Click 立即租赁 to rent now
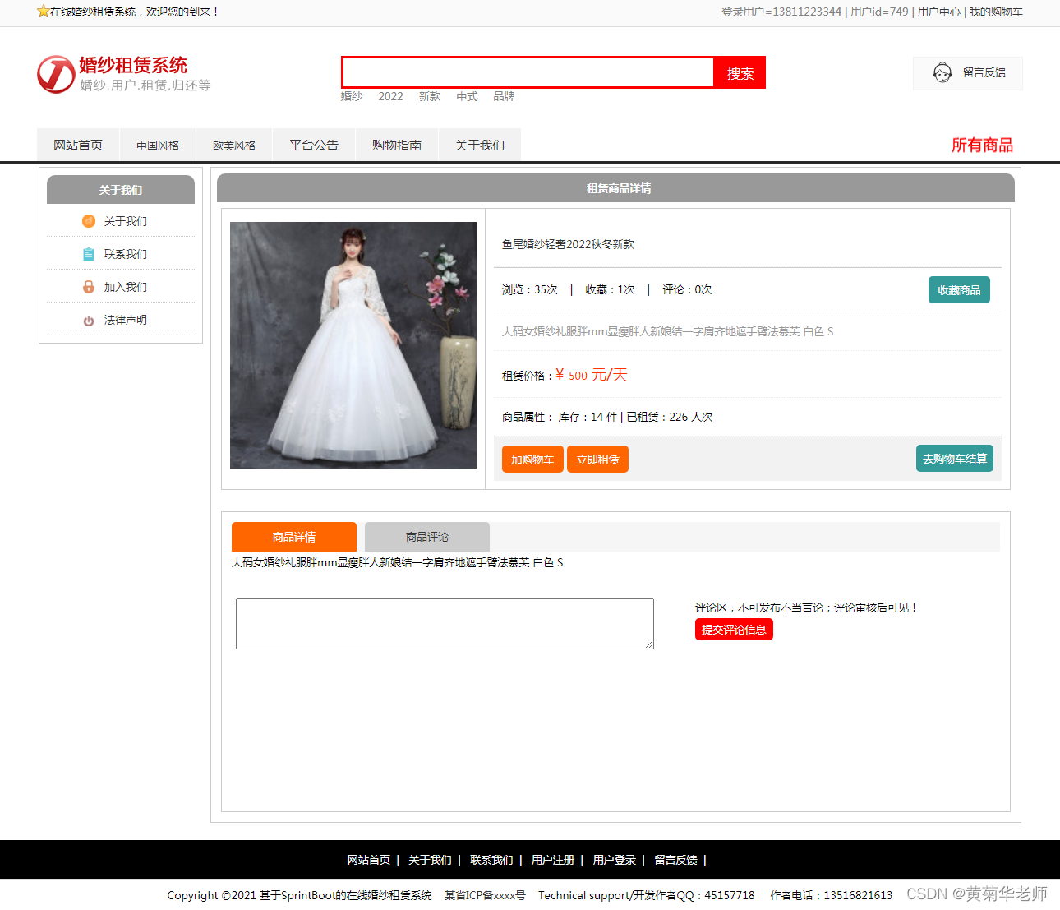 [597, 459]
